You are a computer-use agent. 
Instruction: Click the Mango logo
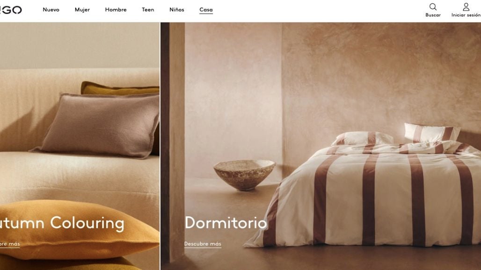pos(11,10)
